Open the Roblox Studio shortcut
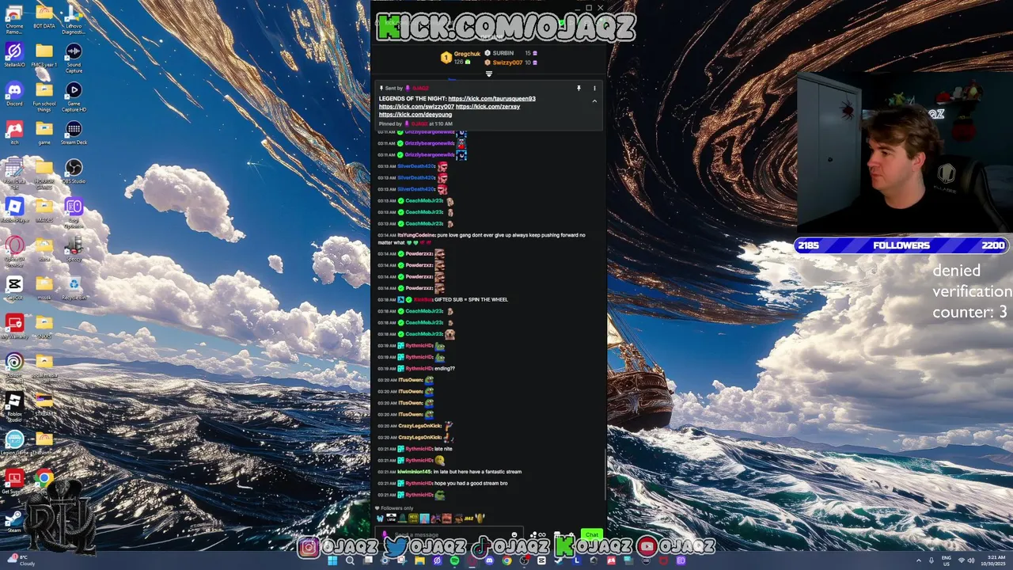This screenshot has height=570, width=1013. (14, 407)
